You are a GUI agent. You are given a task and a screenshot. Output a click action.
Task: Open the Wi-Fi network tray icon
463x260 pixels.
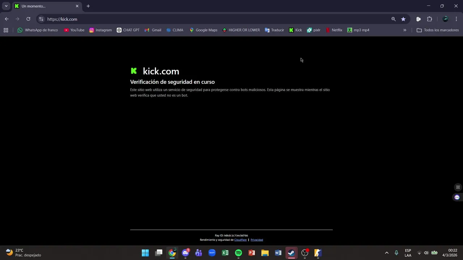point(419,253)
